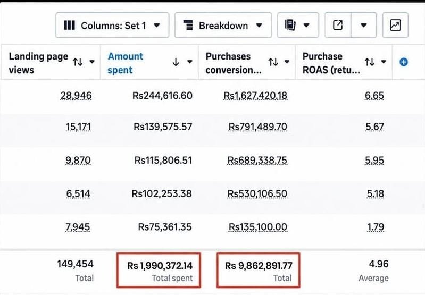
Task: Click the ROAS value 1.79
Action: [x=376, y=227]
